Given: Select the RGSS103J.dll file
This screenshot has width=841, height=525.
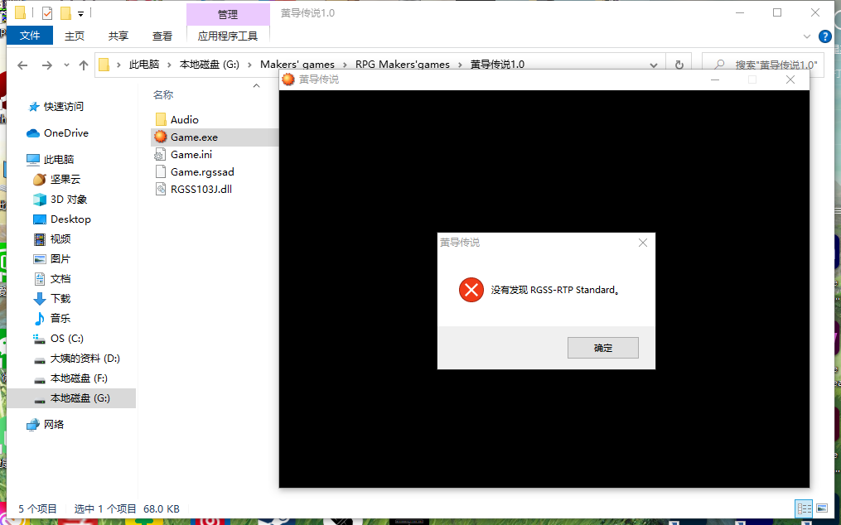Looking at the screenshot, I should (x=201, y=190).
